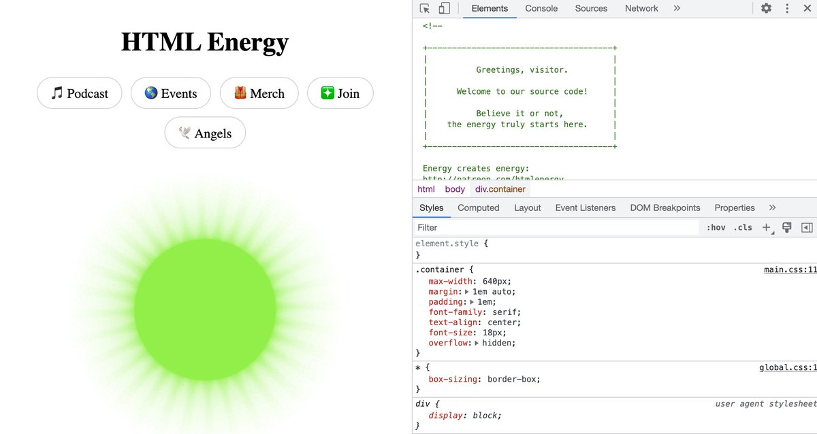The width and height of the screenshot is (817, 434).
Task: Toggle the :hov element state button
Action: click(716, 227)
